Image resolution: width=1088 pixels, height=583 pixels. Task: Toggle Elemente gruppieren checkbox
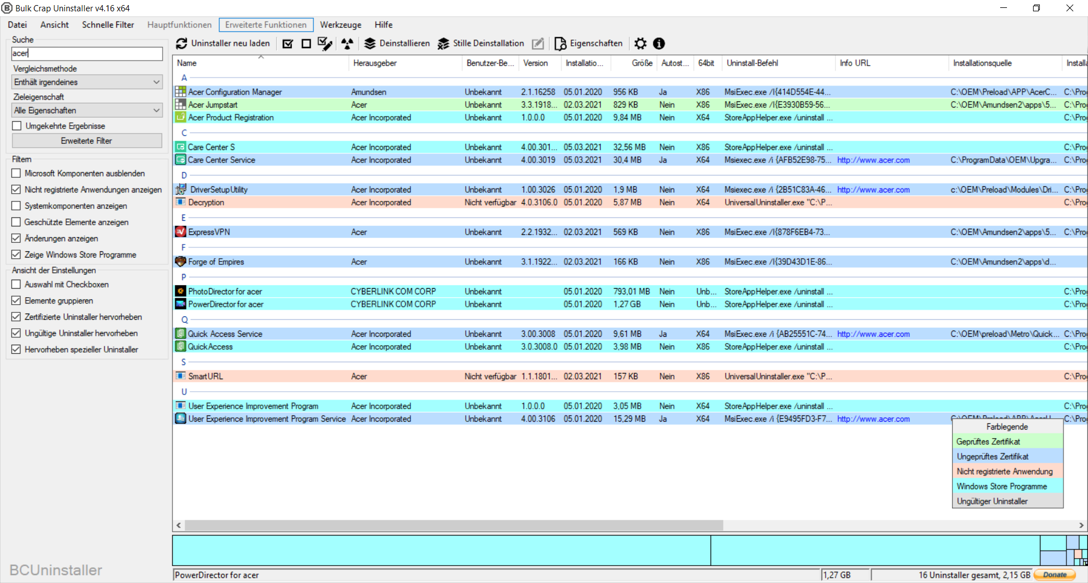pyautogui.click(x=16, y=301)
